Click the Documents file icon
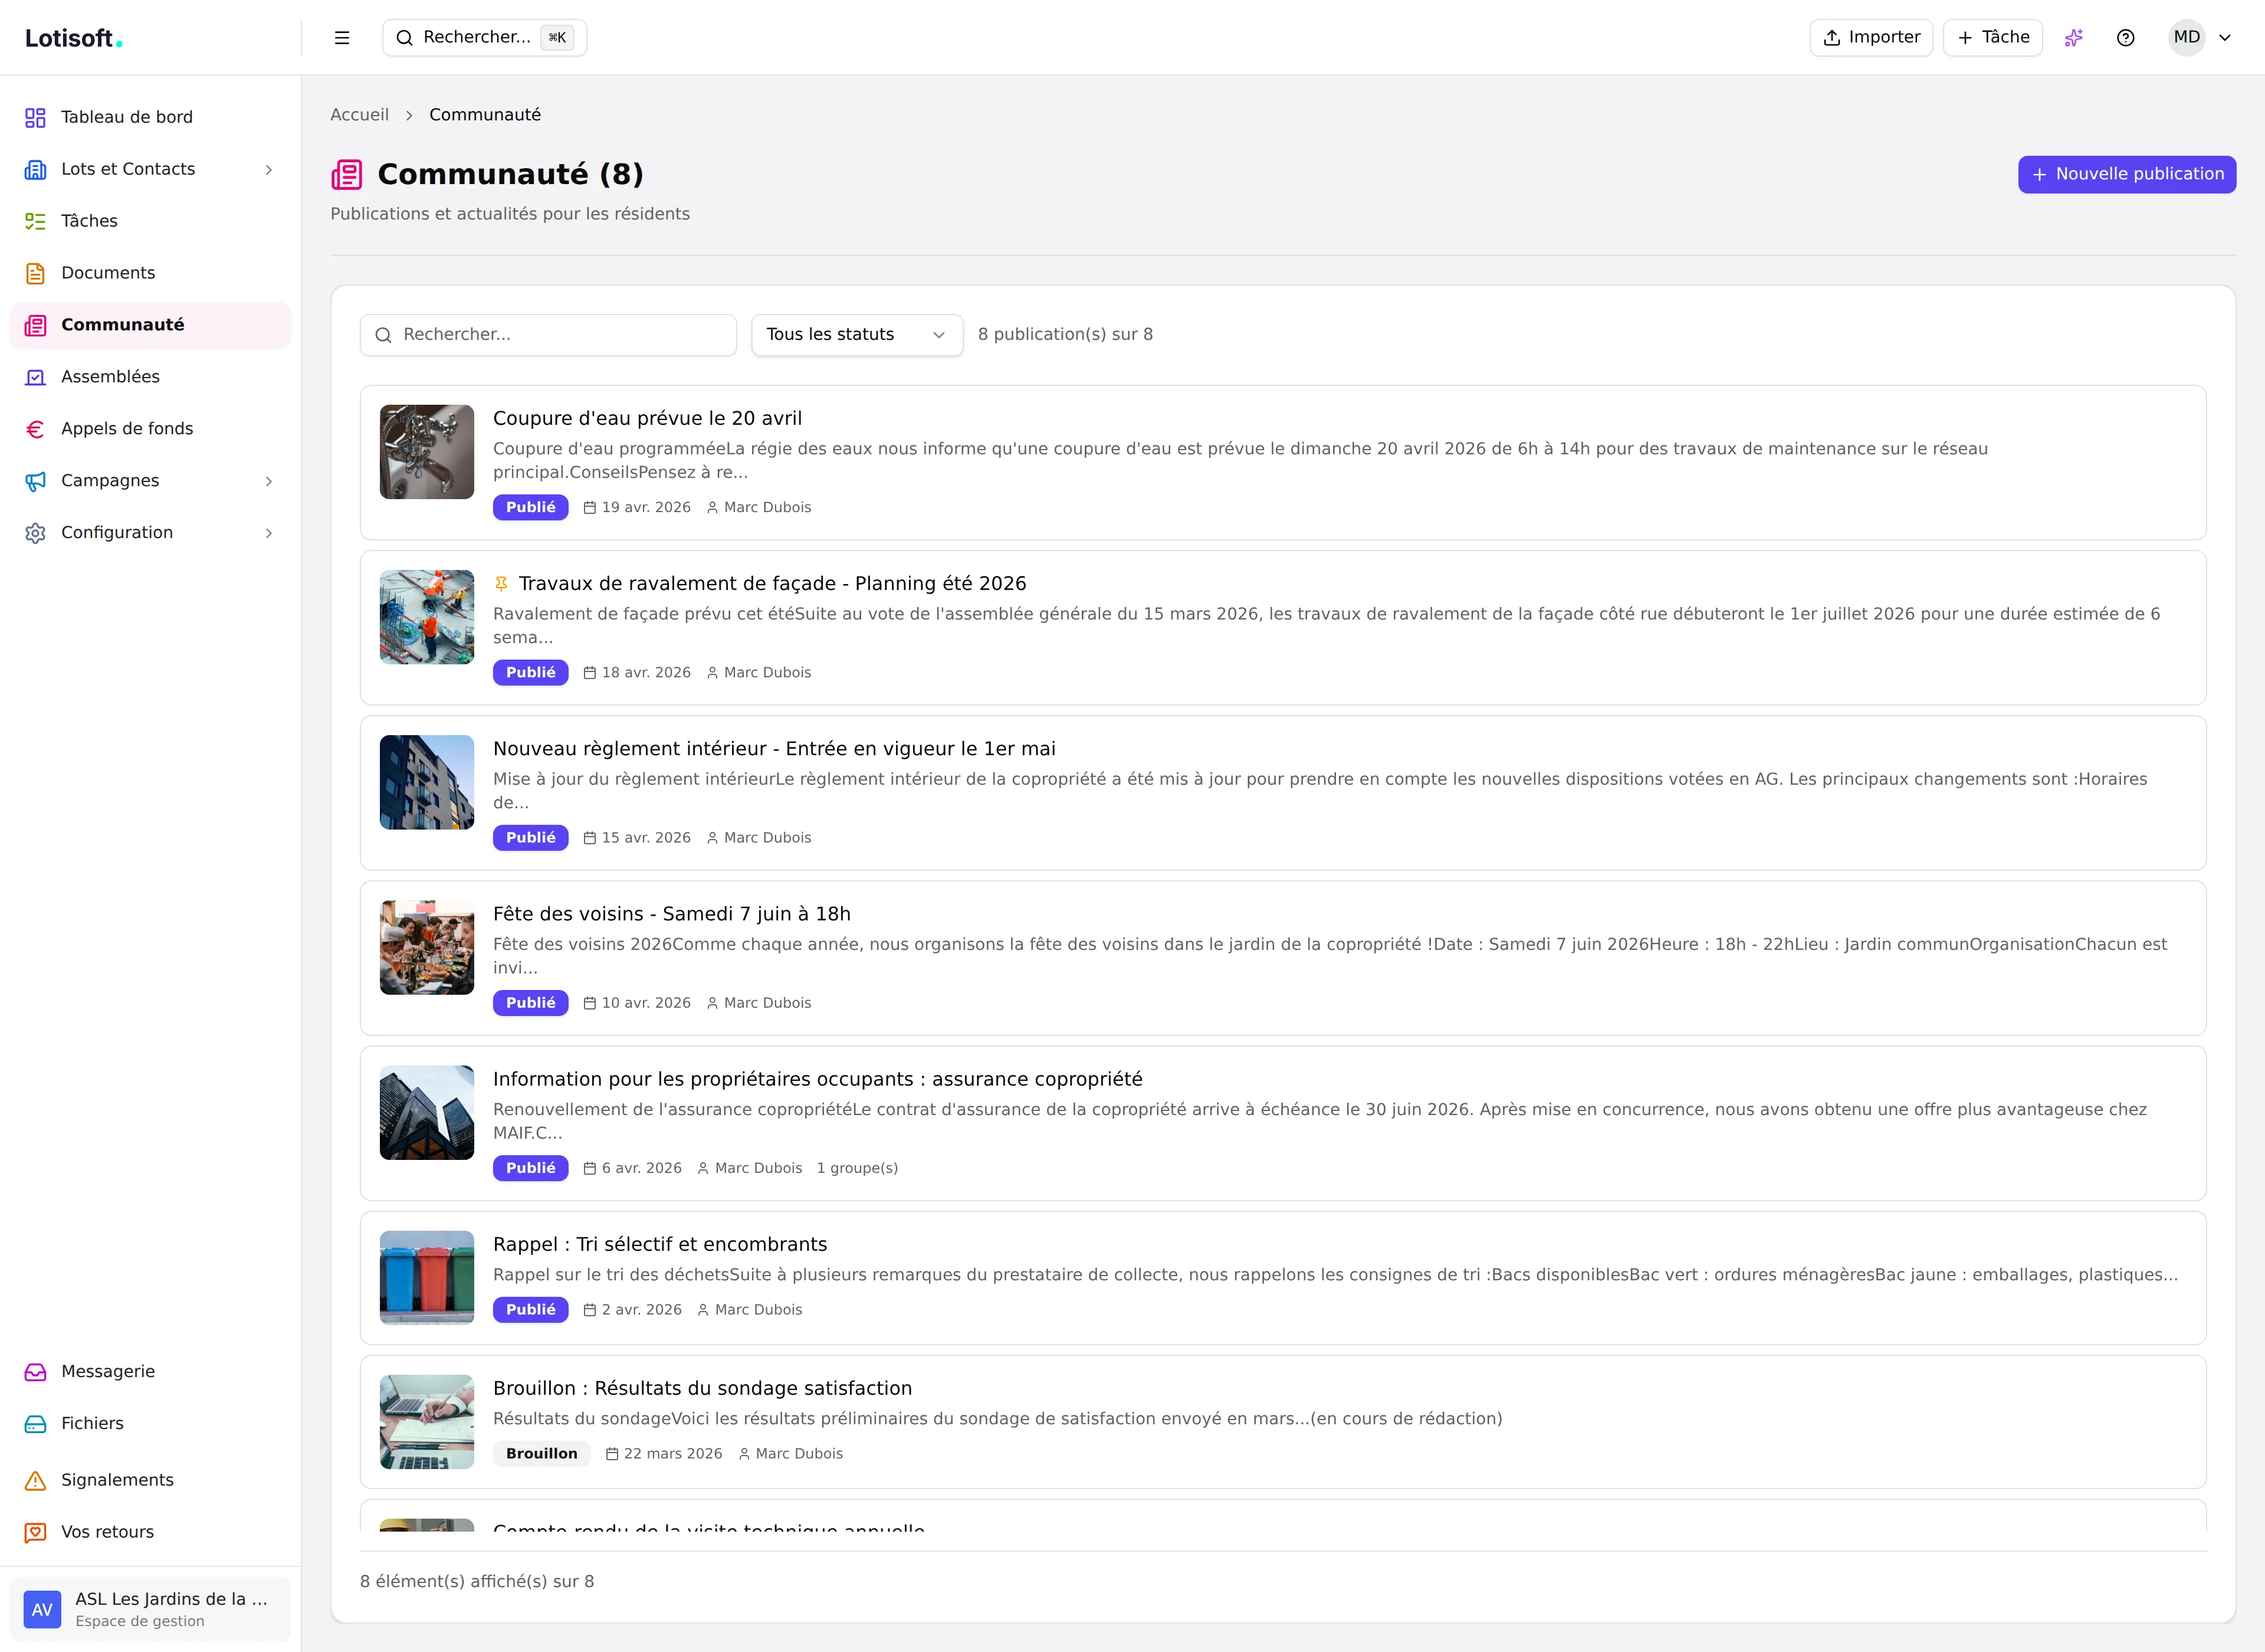Screen dimensions: 2265x1652 (35, 273)
